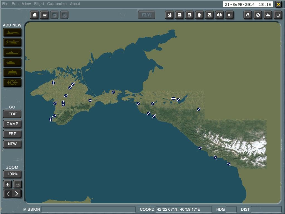
Task: Click the MISSION name field
Action: click(88, 209)
